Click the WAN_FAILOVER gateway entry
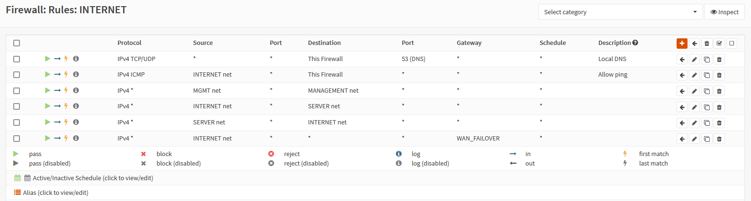 click(x=478, y=139)
